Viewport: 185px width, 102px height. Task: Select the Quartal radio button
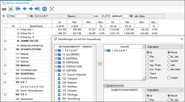169,61
